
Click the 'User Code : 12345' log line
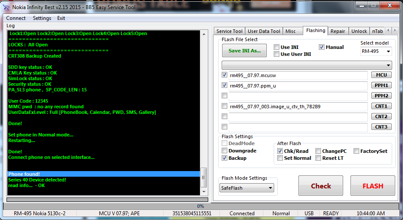pos(28,101)
